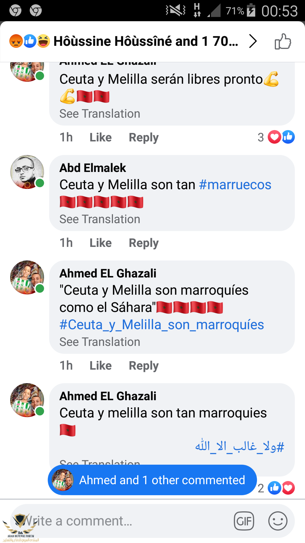Tap the muted vibrate status bar icon
Viewport: 305px width, 543px height.
tap(175, 11)
